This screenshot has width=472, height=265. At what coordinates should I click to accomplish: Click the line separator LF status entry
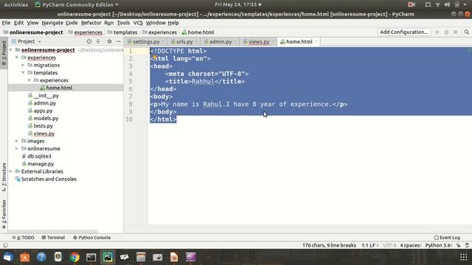375,245
